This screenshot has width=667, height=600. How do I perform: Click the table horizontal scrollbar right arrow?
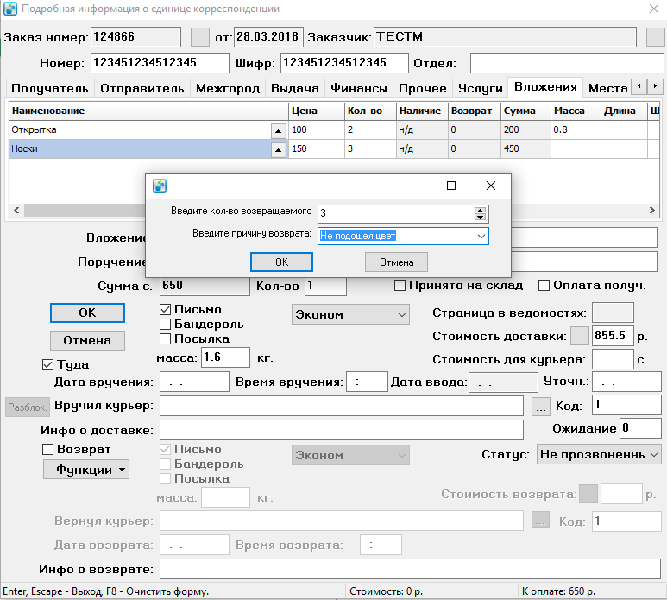click(x=651, y=210)
